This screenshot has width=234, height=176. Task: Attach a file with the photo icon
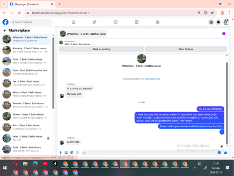(66, 153)
